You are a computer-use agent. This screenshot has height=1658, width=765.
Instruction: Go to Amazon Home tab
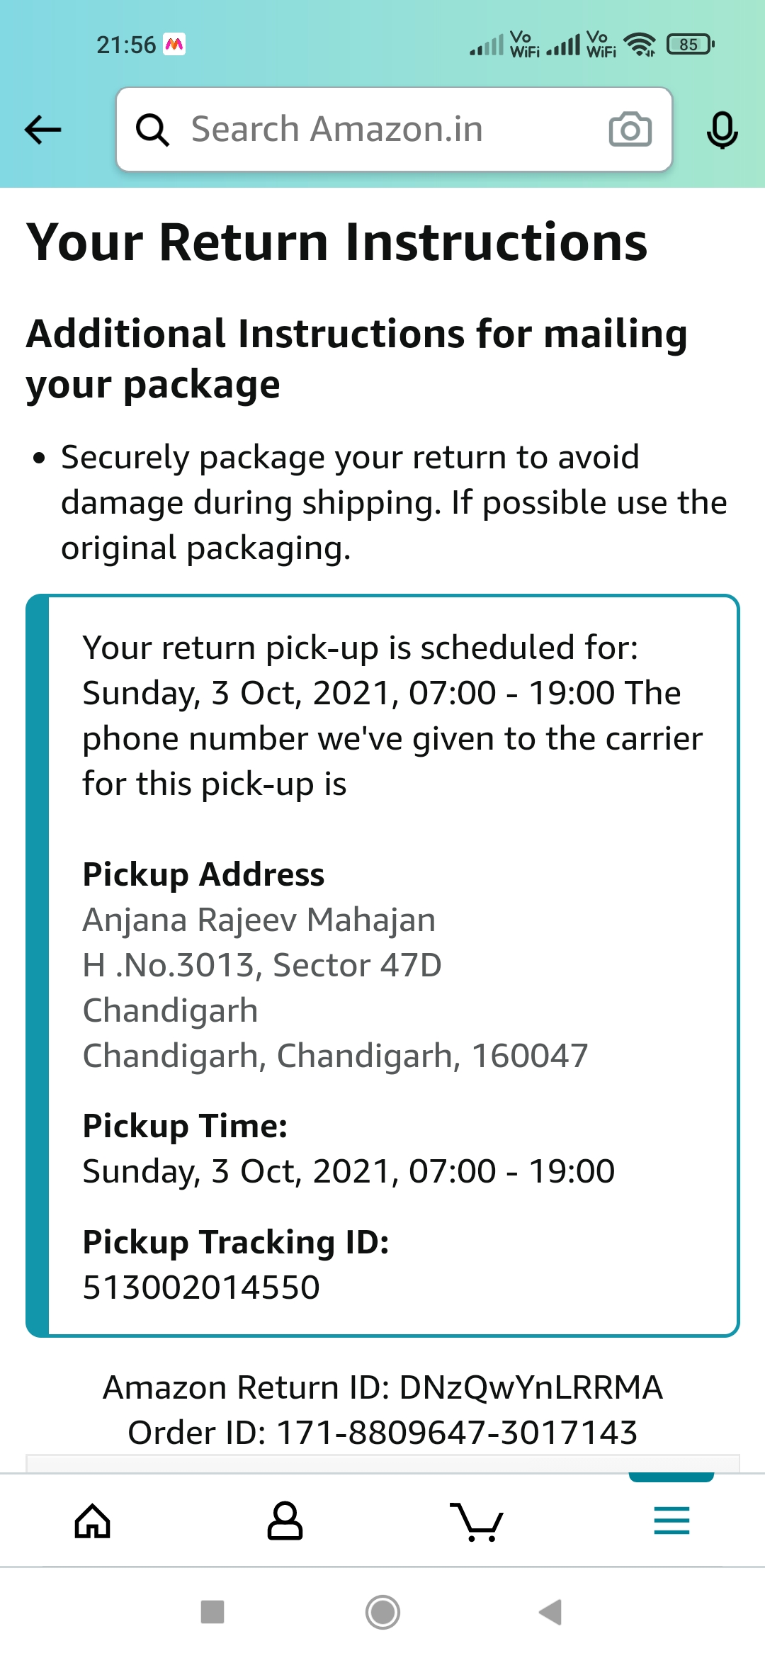93,1521
